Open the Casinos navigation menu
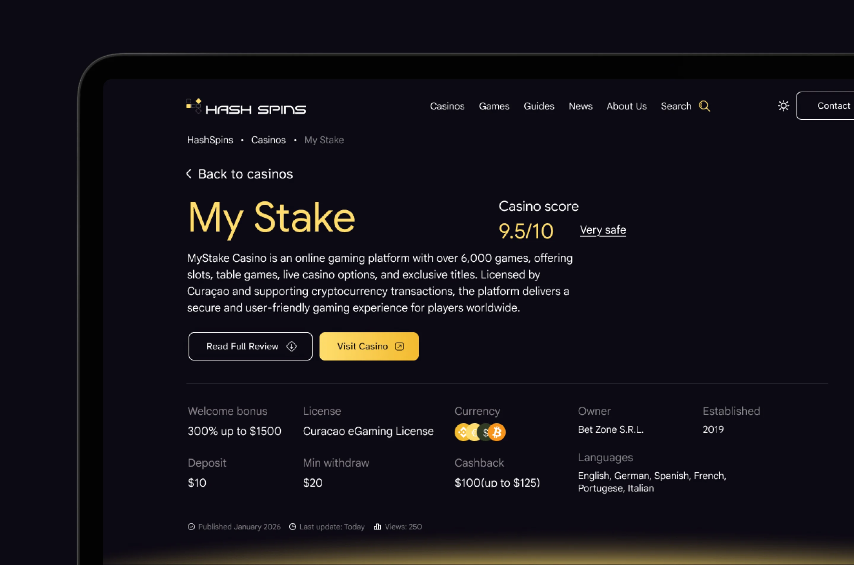 click(x=447, y=106)
